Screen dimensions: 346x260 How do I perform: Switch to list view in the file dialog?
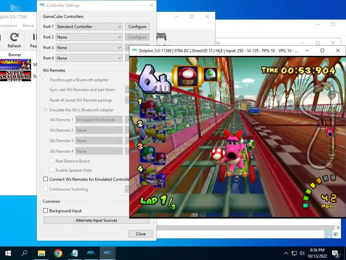tap(328, 234)
